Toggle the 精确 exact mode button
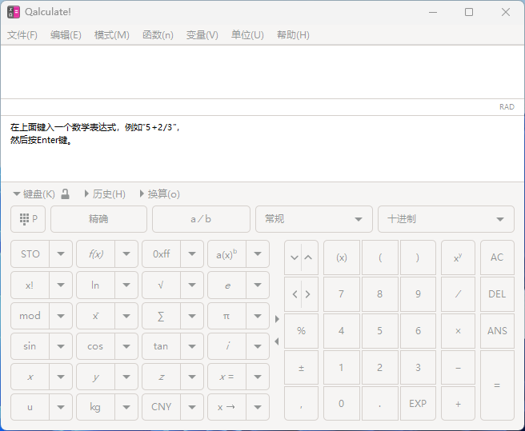Screen dimensions: 525x431 pos(98,219)
